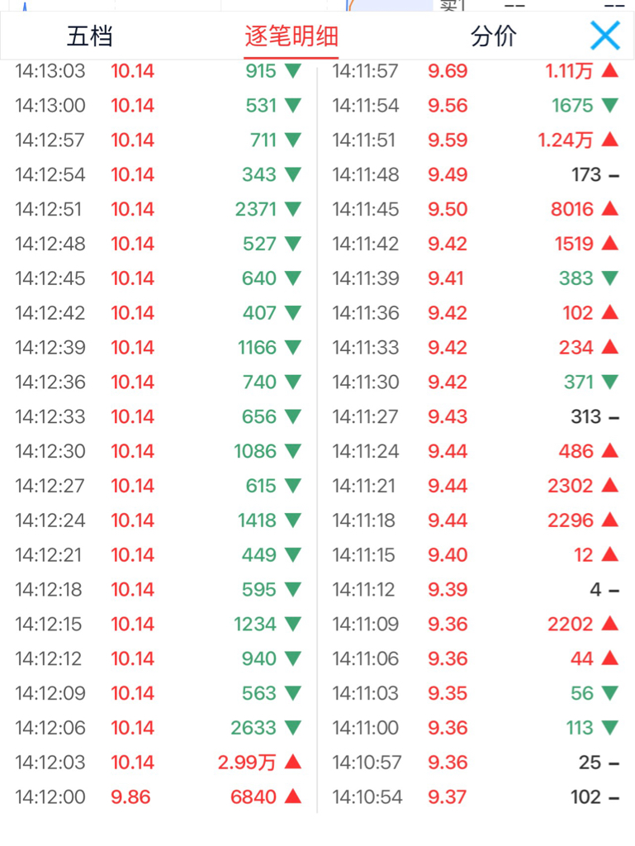Click the green down arrow at 14:11:54

coord(609,106)
